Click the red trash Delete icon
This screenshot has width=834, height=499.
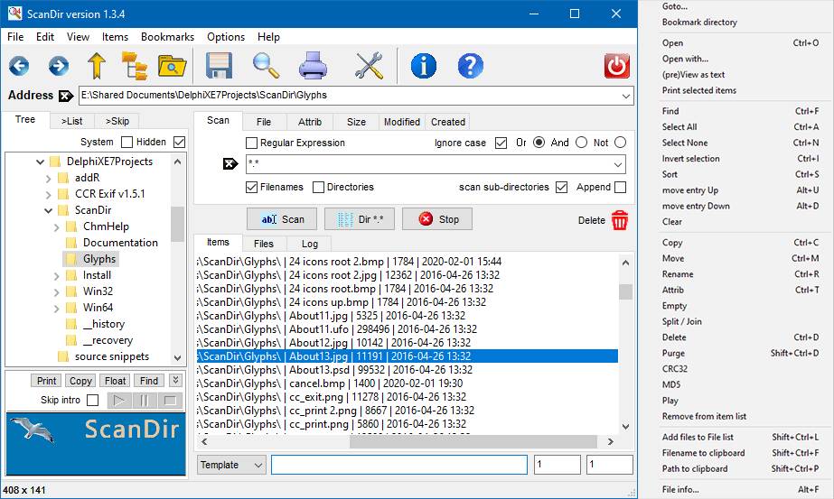[620, 220]
